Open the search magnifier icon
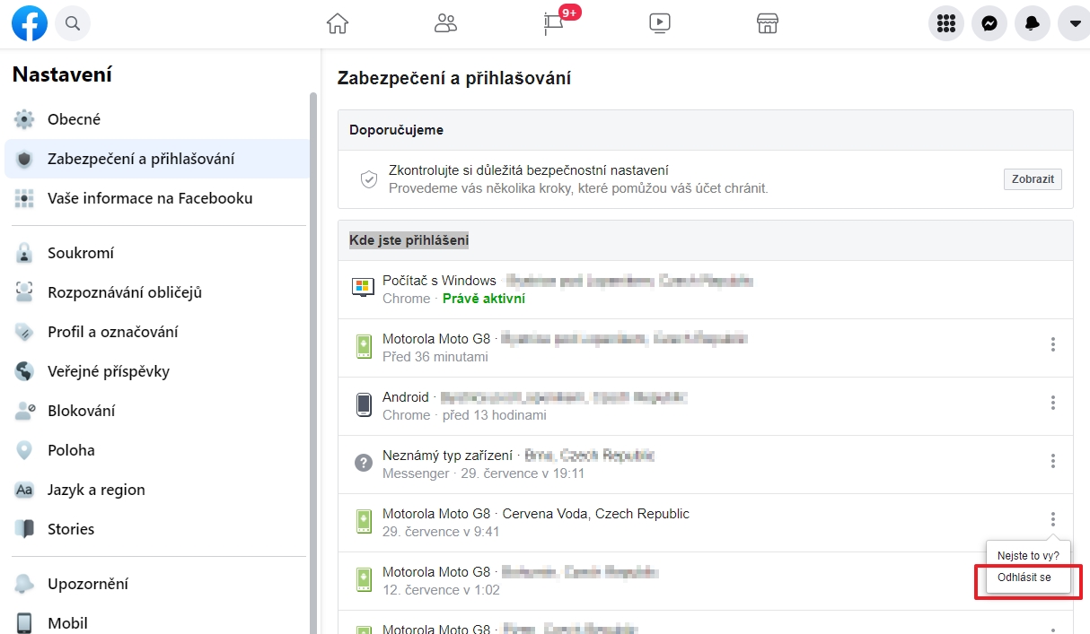1090x634 pixels. pos(72,22)
